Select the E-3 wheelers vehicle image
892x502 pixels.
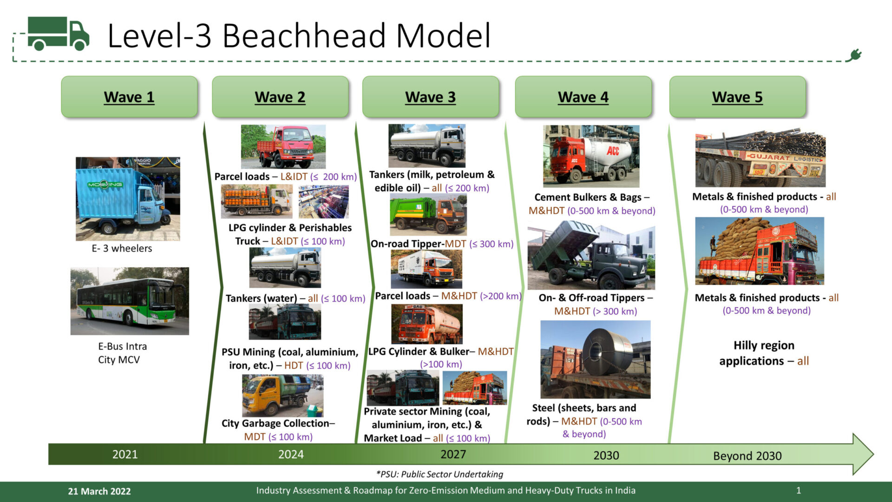129,198
